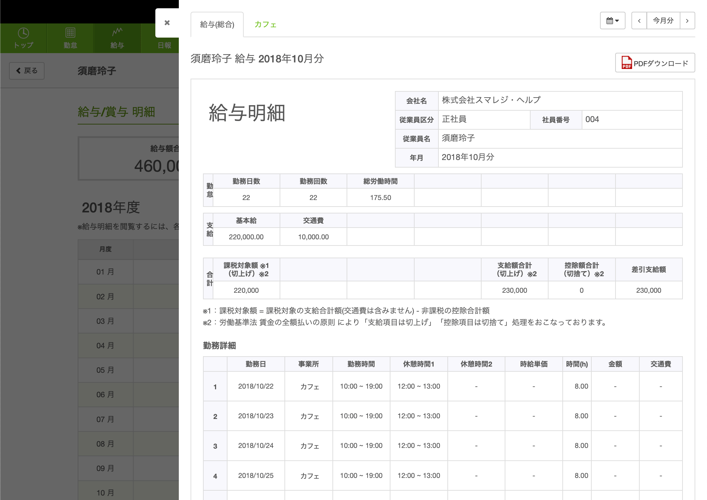Select the 08 月 row in background table

coord(128,444)
